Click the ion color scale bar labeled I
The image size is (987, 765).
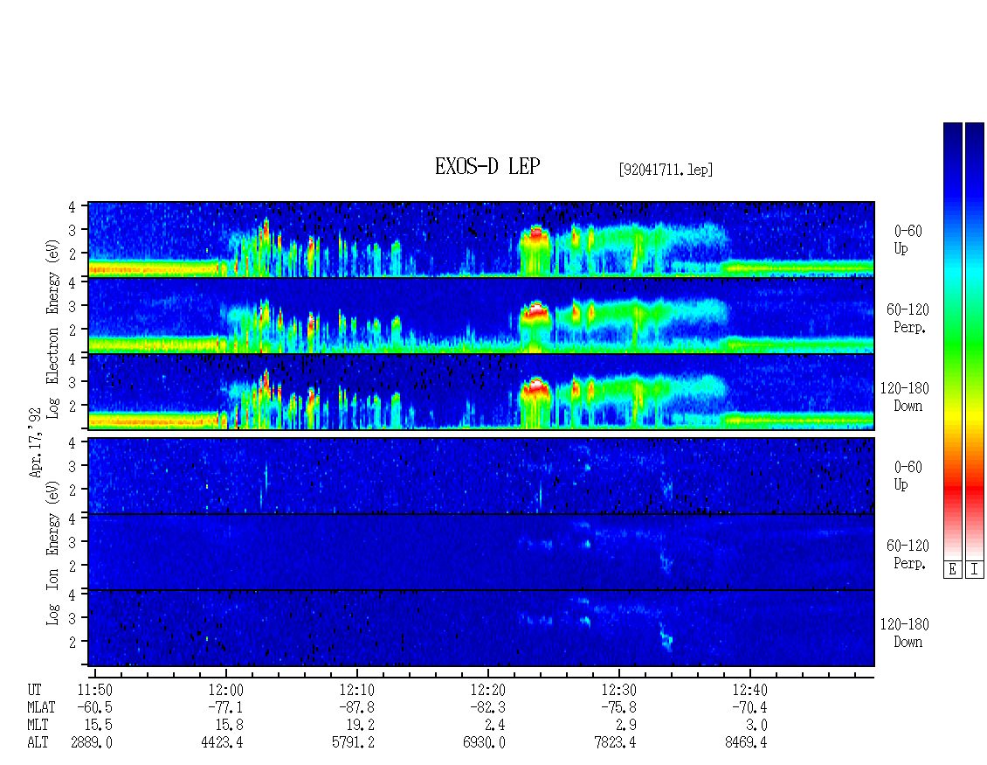975,341
